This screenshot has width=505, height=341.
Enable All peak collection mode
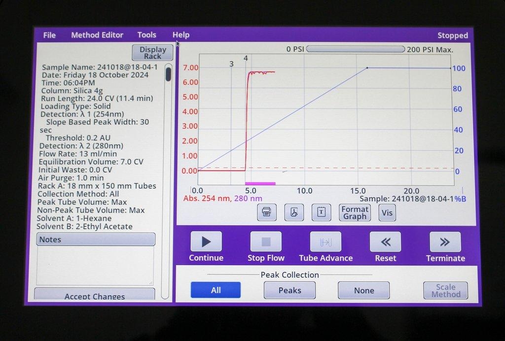click(216, 290)
